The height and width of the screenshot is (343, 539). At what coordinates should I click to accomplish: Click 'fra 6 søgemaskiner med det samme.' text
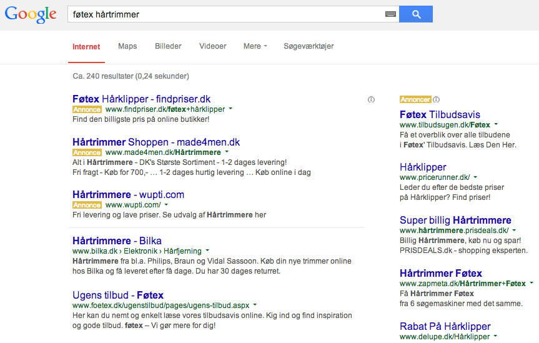[x=461, y=304]
